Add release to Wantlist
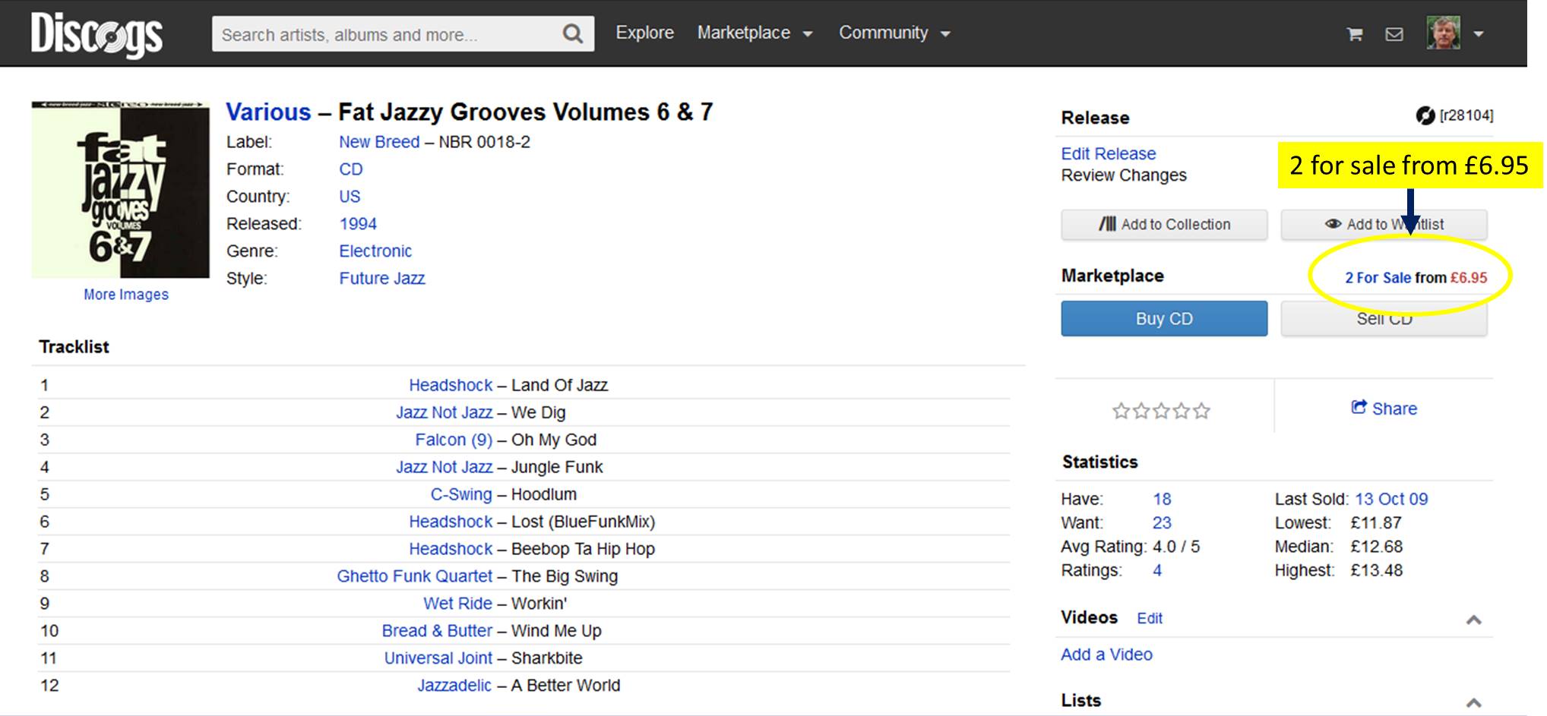1547x716 pixels. (1384, 225)
